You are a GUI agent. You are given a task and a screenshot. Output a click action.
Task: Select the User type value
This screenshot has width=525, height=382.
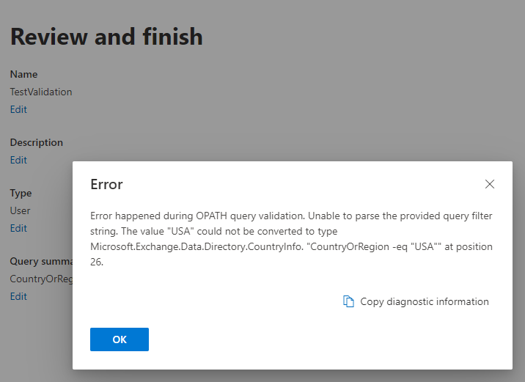pos(20,210)
